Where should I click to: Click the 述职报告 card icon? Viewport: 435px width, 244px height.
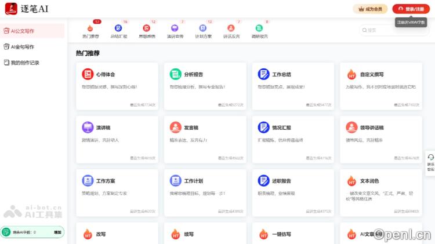pyautogui.click(x=263, y=180)
